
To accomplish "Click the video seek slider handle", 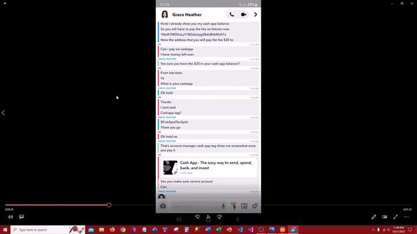I will (x=109, y=205).
